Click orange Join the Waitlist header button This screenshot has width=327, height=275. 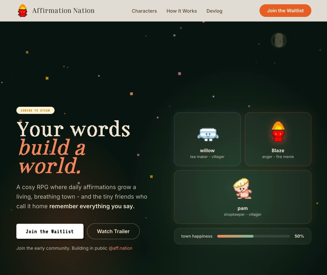[x=285, y=11]
